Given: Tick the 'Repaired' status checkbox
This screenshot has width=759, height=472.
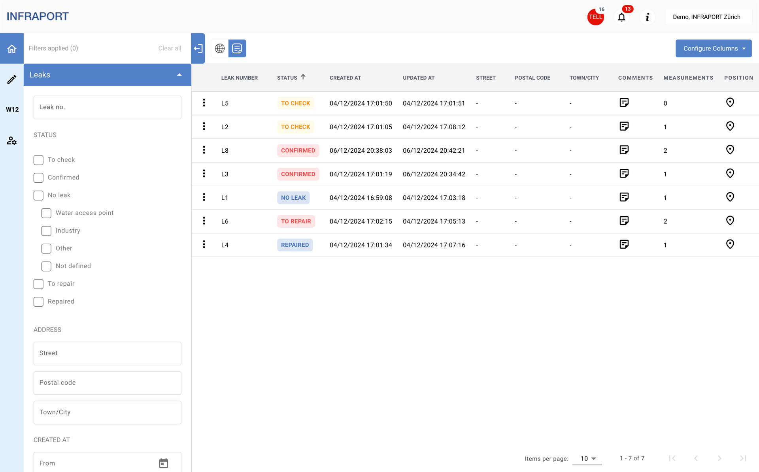Looking at the screenshot, I should tap(38, 302).
